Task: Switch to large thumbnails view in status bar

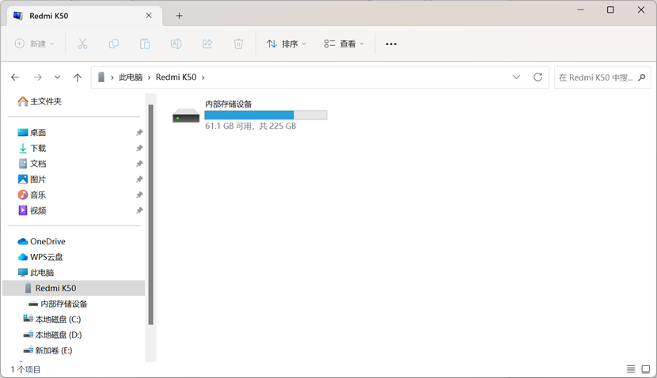Action: 645,369
